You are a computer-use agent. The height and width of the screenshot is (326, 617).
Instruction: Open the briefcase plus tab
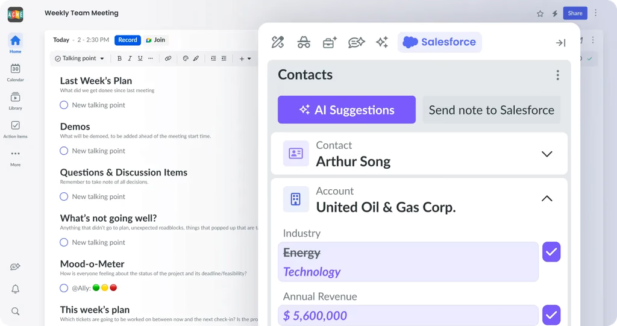330,42
